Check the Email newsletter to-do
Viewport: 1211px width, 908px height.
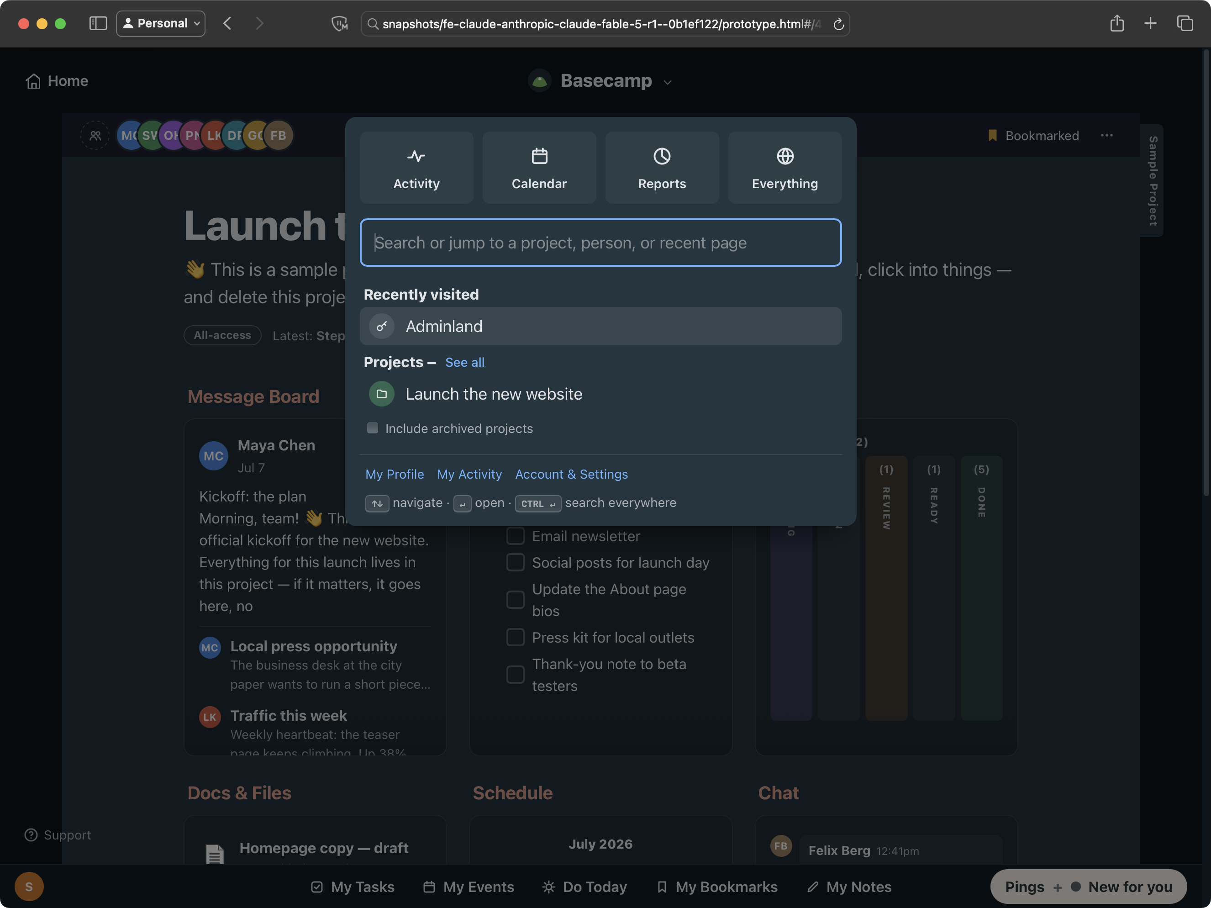(x=515, y=536)
